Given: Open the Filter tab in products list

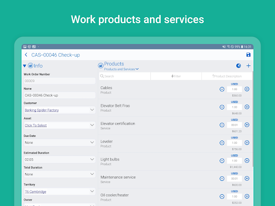Looking at the screenshot, I should 176,76.
